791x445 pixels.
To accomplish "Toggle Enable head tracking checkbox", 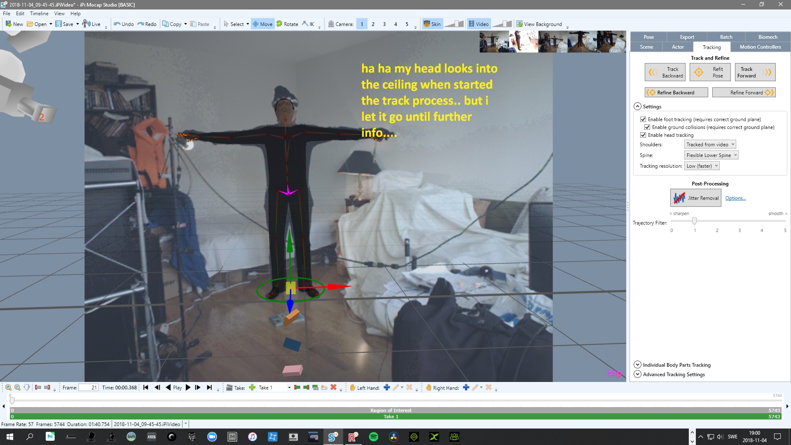I will click(643, 135).
